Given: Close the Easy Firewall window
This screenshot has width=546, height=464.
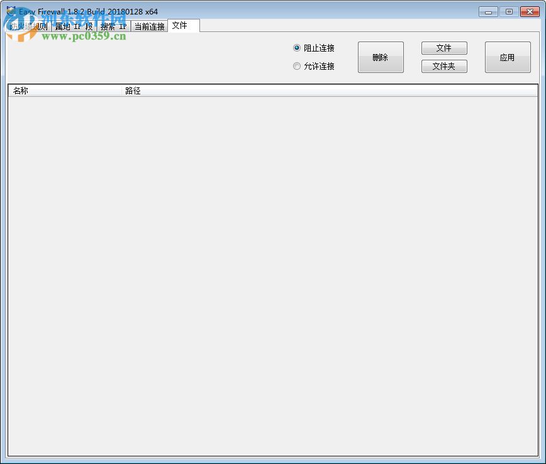Looking at the screenshot, I should (530, 11).
